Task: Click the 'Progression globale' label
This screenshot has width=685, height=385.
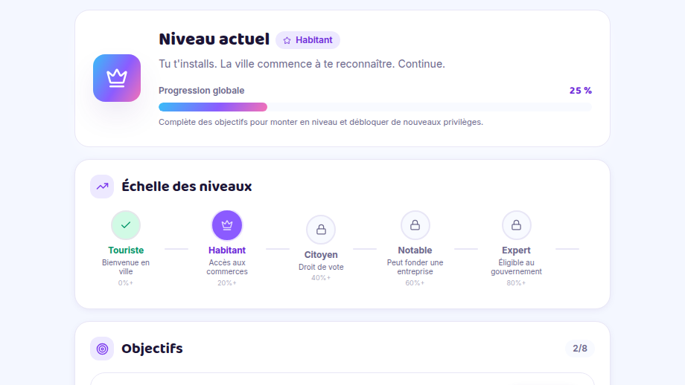Action: [x=201, y=91]
